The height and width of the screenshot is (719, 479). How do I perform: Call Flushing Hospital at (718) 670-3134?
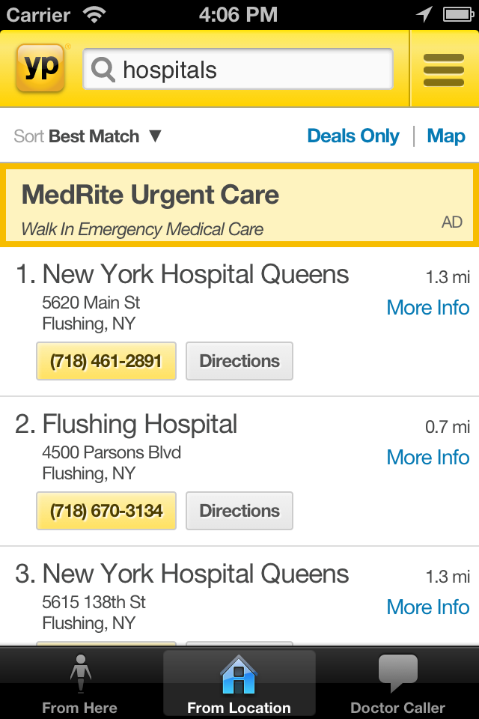tap(106, 511)
